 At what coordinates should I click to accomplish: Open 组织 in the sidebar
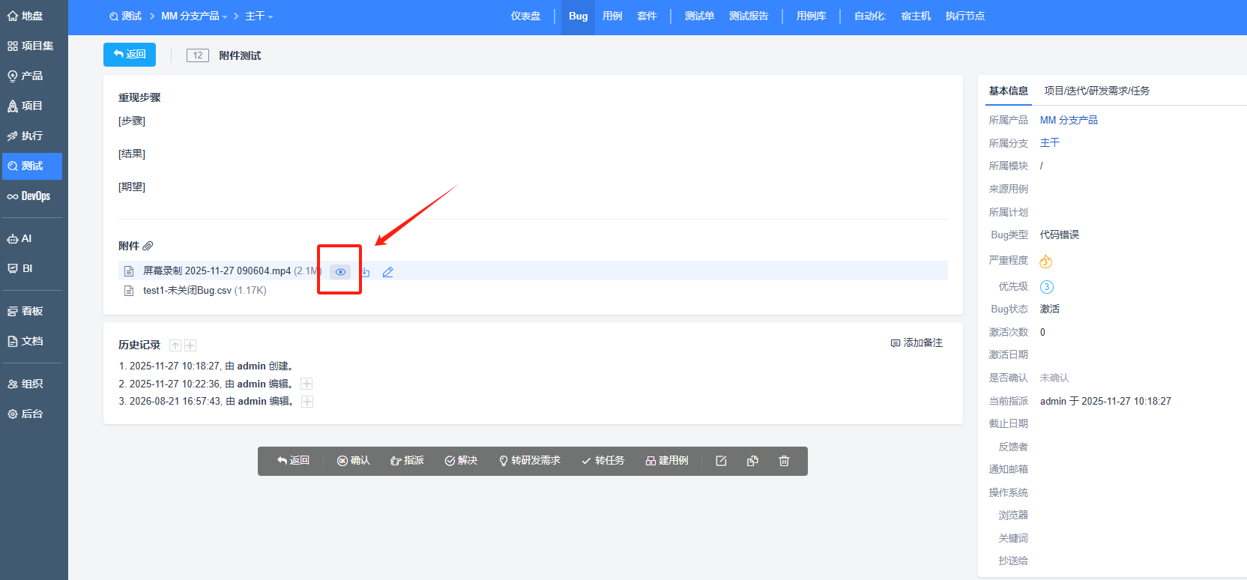(x=25, y=384)
